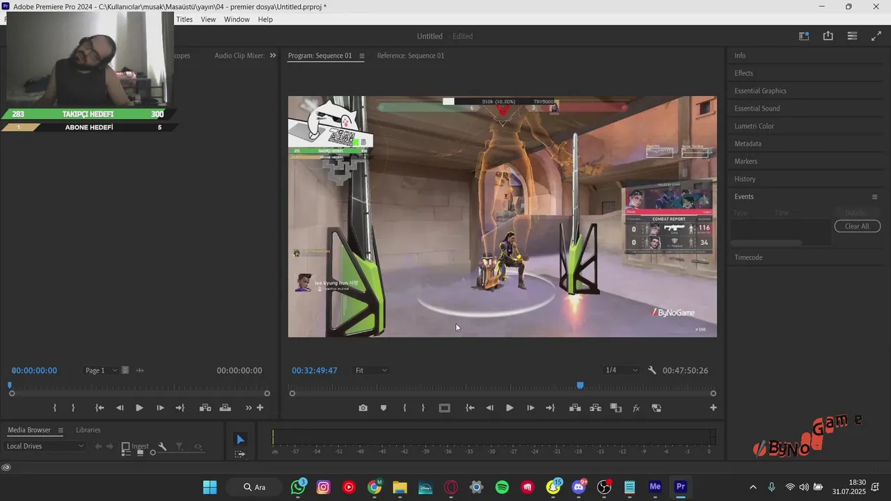Open Spotify from the taskbar

(x=502, y=487)
